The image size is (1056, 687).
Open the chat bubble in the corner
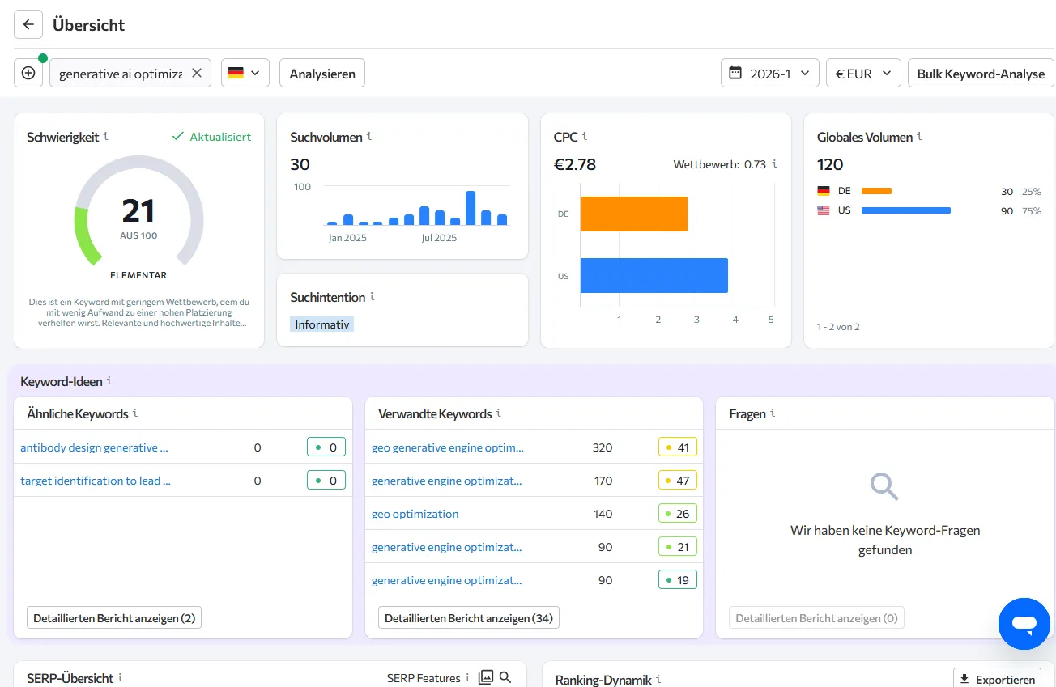click(x=1024, y=623)
